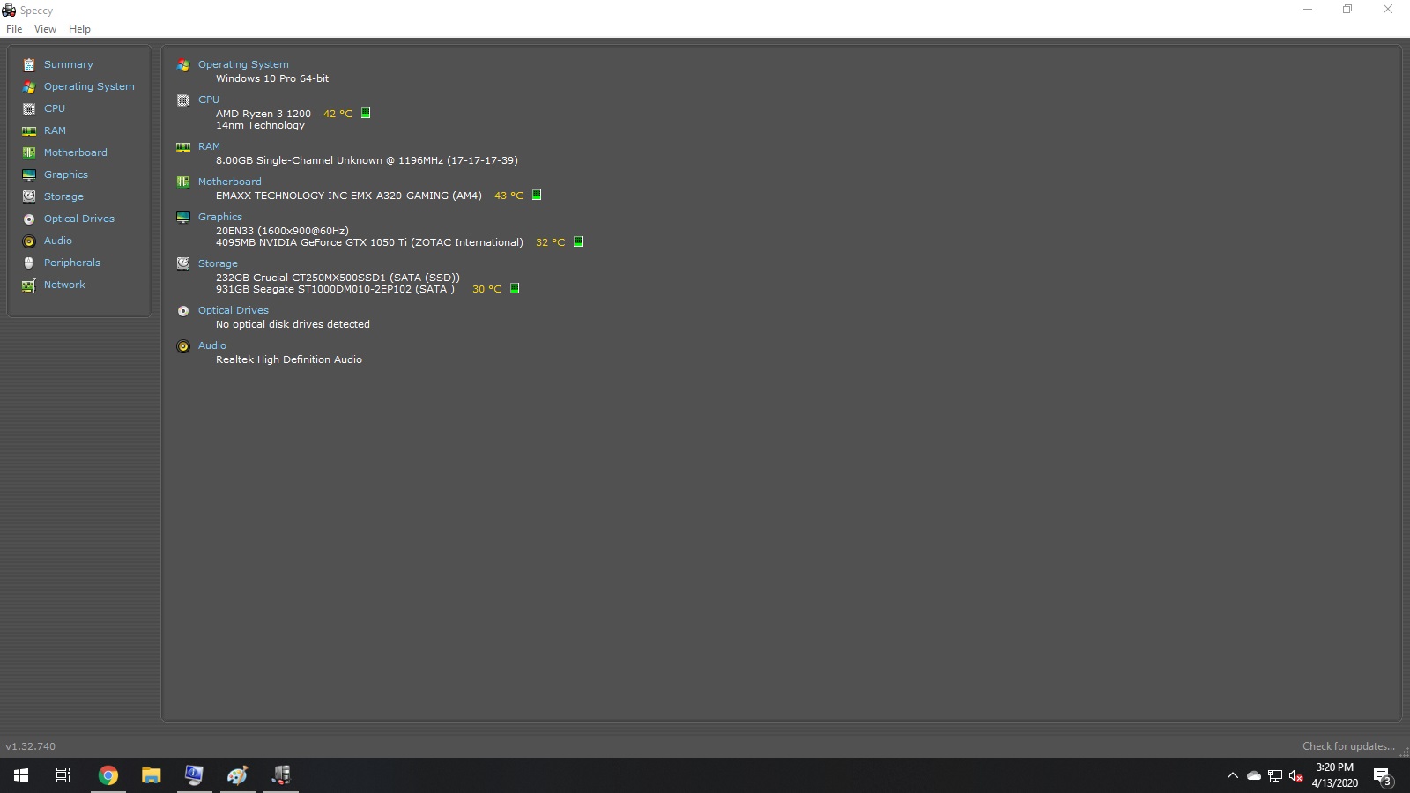1410x793 pixels.
Task: Click the Graphics monitor icon in the sidebar
Action: [x=29, y=174]
